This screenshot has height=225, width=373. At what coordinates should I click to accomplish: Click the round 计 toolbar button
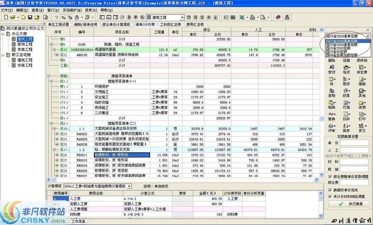122,18
